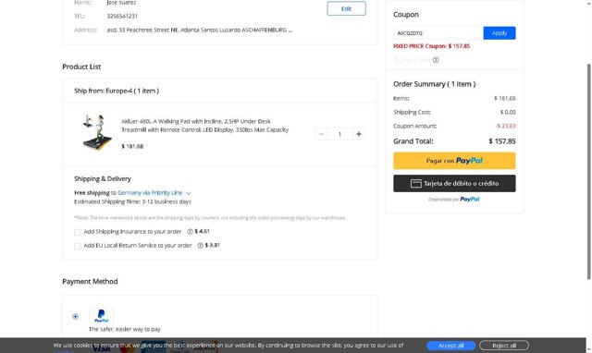Accept all cookies
This screenshot has width=592, height=353.
coord(450,346)
